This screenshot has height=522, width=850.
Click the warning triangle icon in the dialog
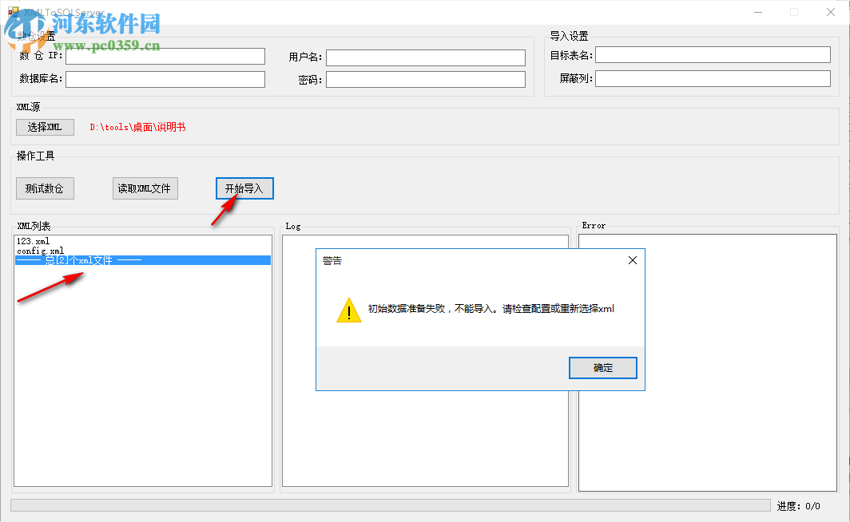coord(348,310)
